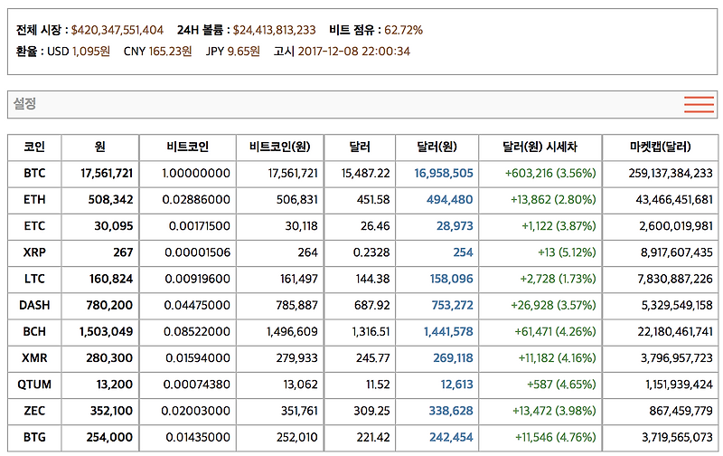Click 24H volume value $24,413,813,233
Viewport: 723px width, 456px height.
(275, 31)
